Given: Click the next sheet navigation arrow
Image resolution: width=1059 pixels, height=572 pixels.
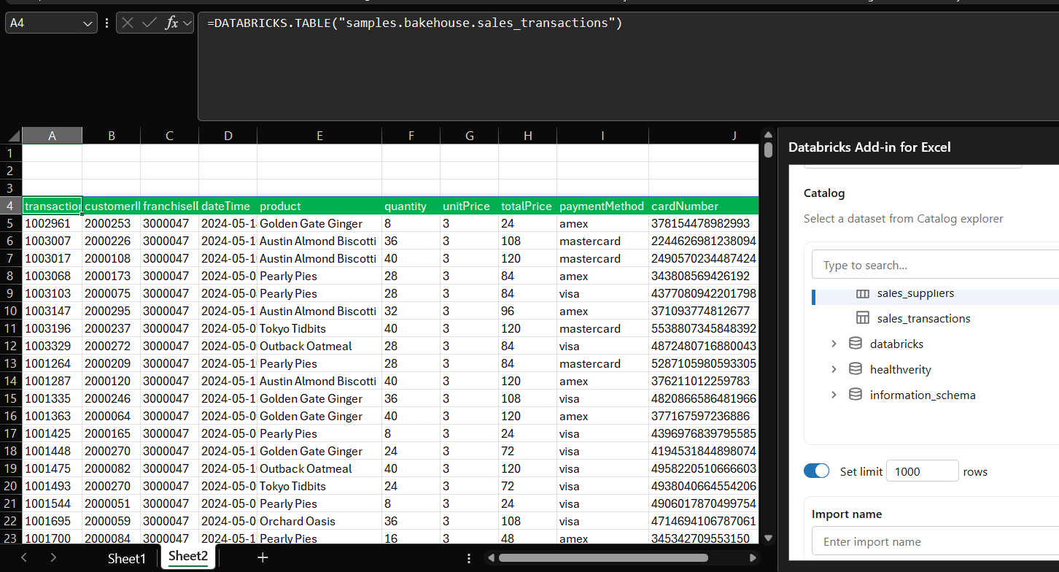Looking at the screenshot, I should (53, 558).
